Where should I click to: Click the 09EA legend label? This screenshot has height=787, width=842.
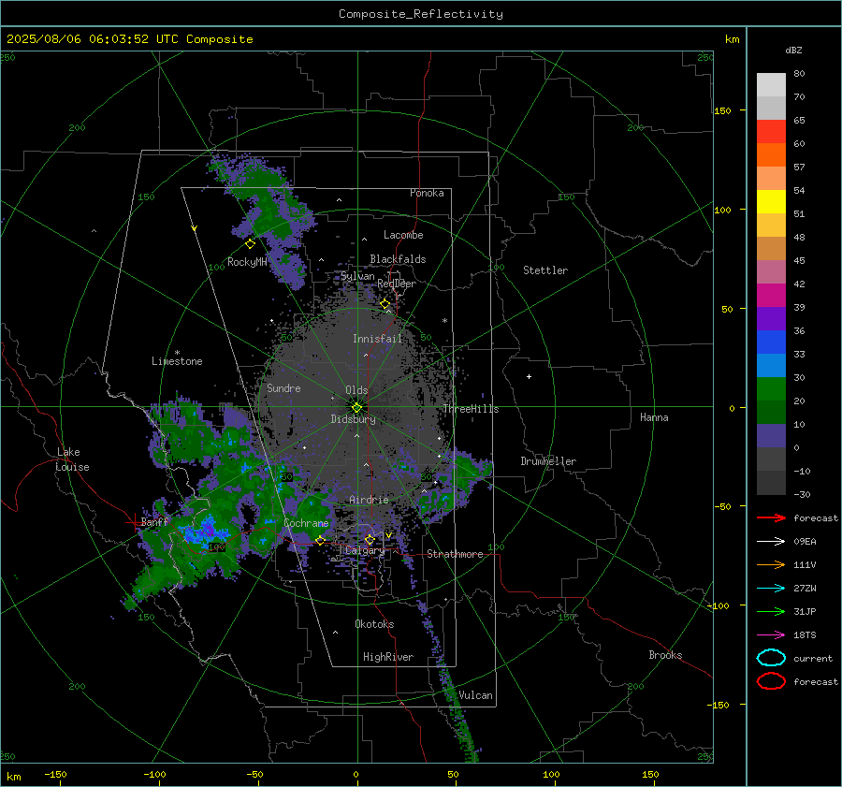[x=805, y=541]
